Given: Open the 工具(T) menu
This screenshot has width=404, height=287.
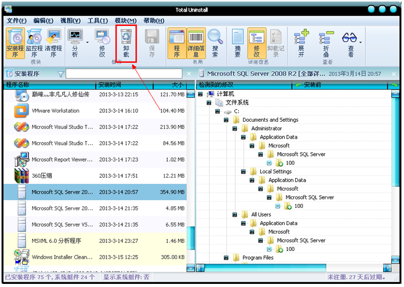Looking at the screenshot, I should 98,21.
